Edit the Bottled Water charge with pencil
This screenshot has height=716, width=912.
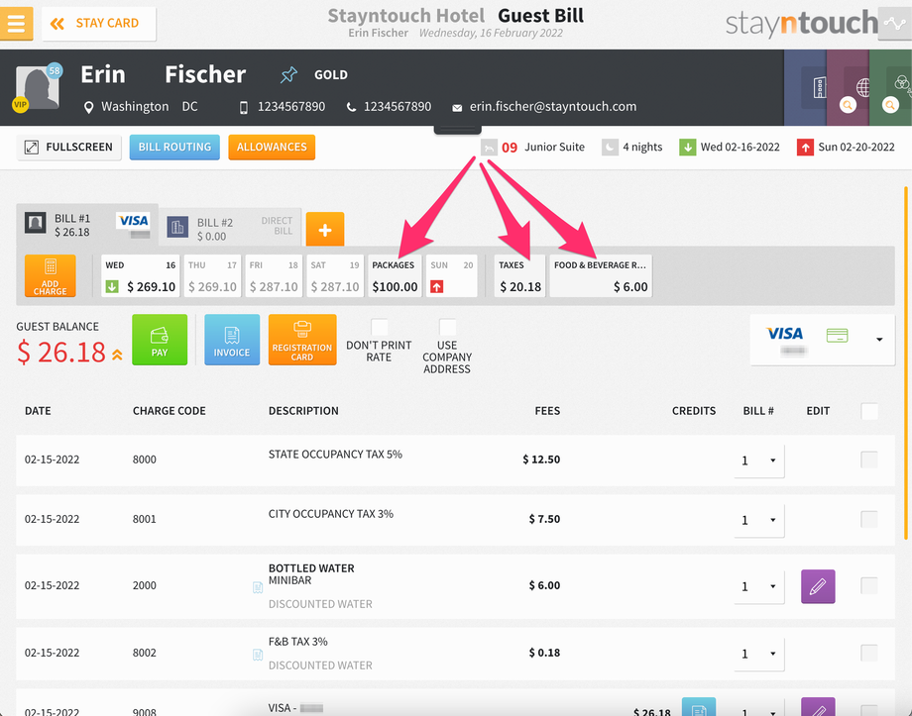818,586
